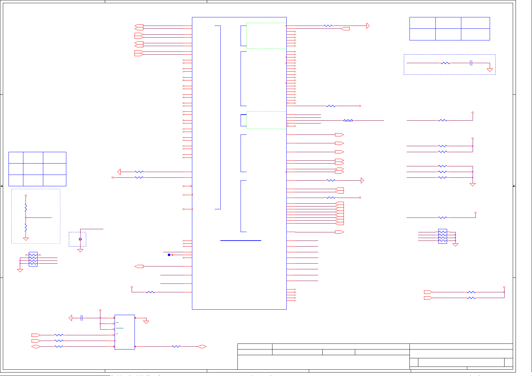Select the lower green dashed pin-group box
Image resolution: width=532 pixels, height=376 pixels.
266,120
